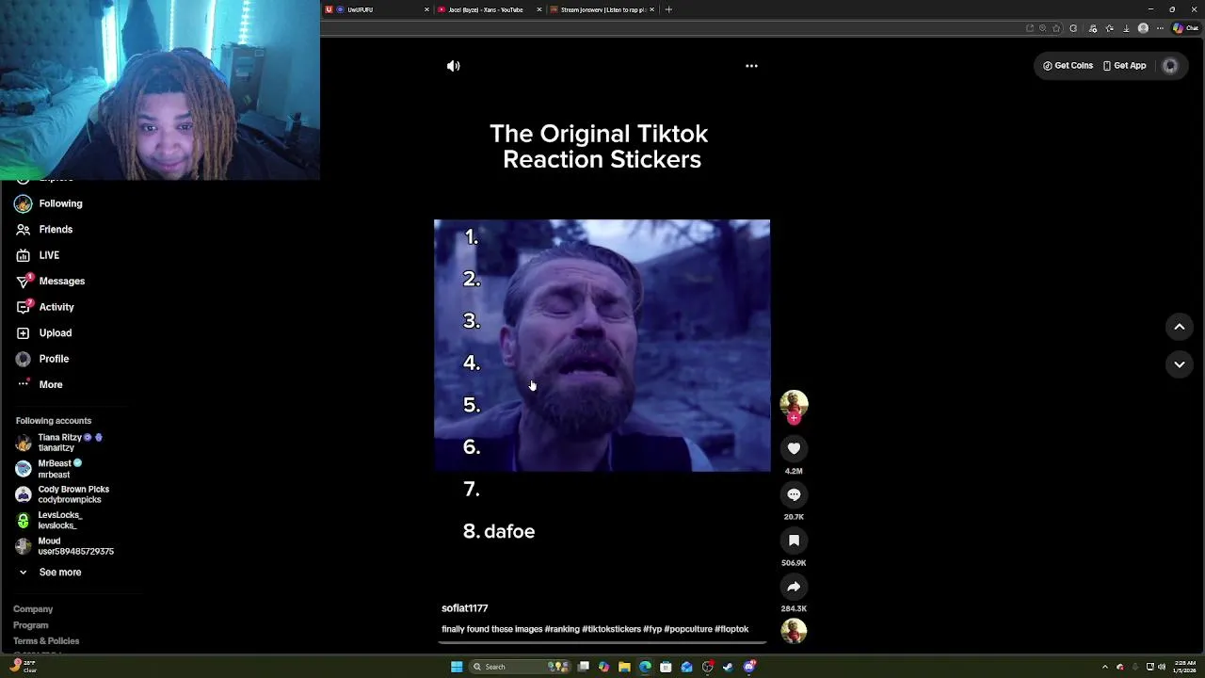Open the Company footer link
The height and width of the screenshot is (678, 1205).
(33, 609)
